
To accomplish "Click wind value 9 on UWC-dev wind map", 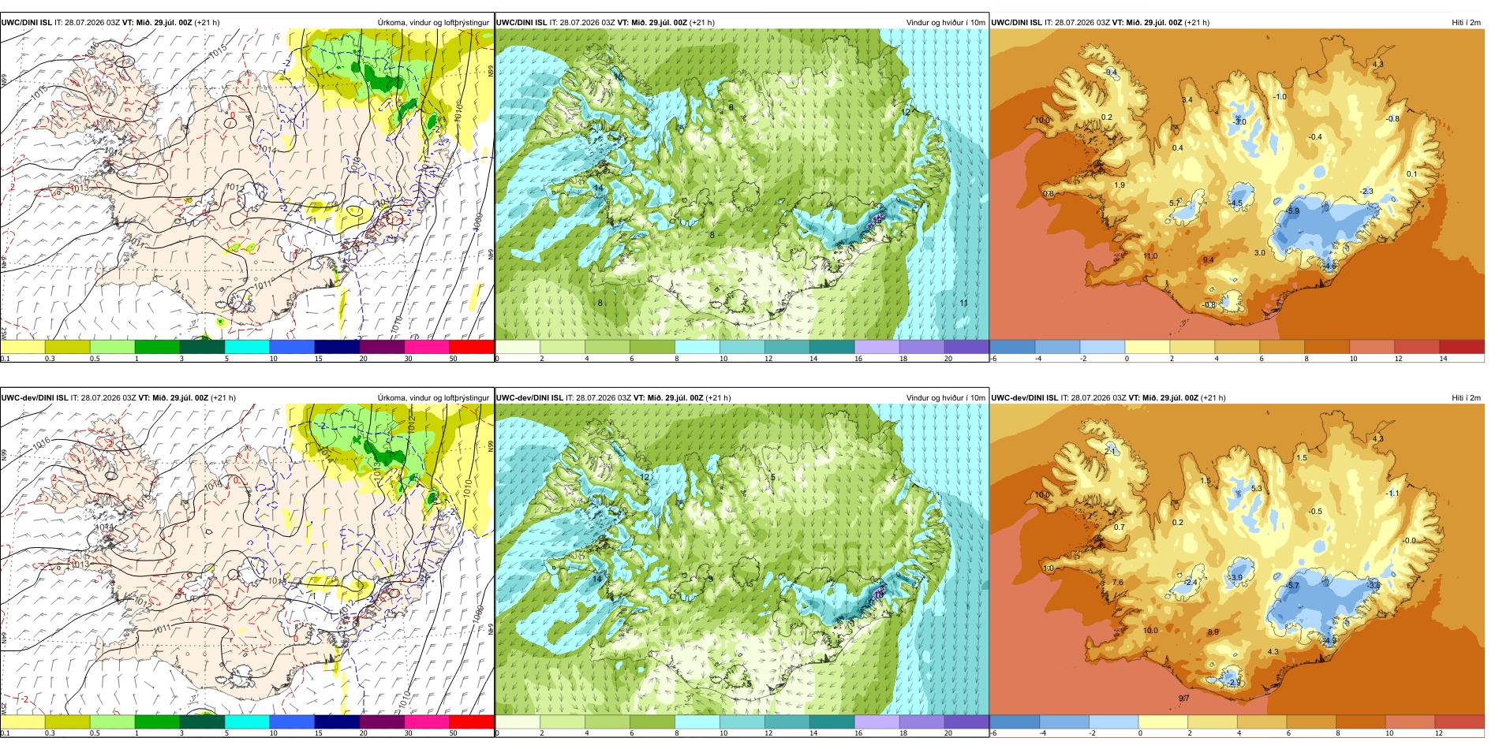I will [x=711, y=578].
